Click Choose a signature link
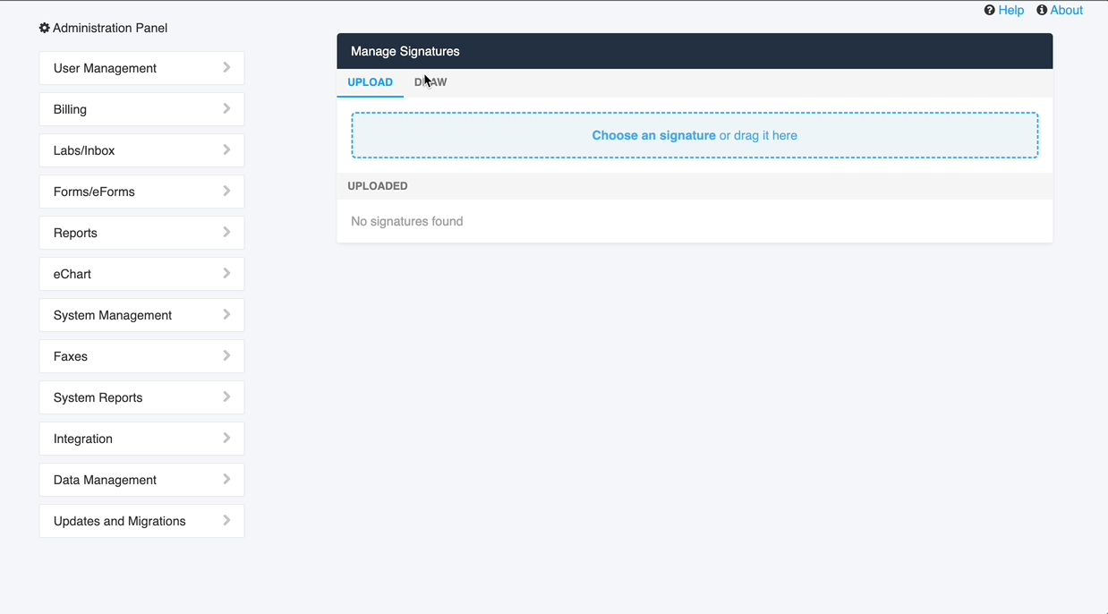 click(x=654, y=135)
